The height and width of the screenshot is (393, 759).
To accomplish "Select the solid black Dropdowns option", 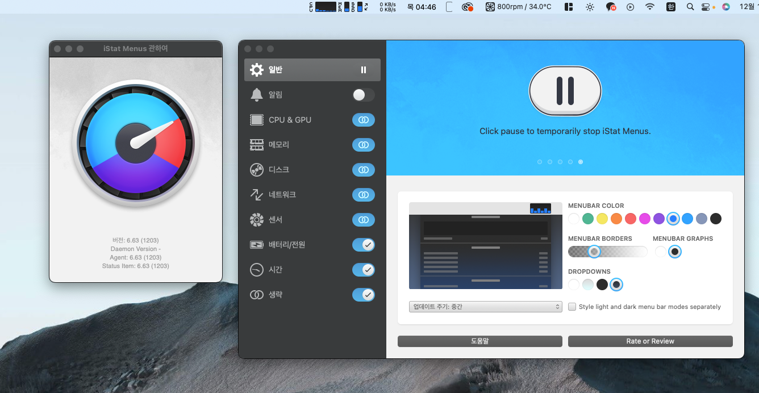I will pos(602,285).
